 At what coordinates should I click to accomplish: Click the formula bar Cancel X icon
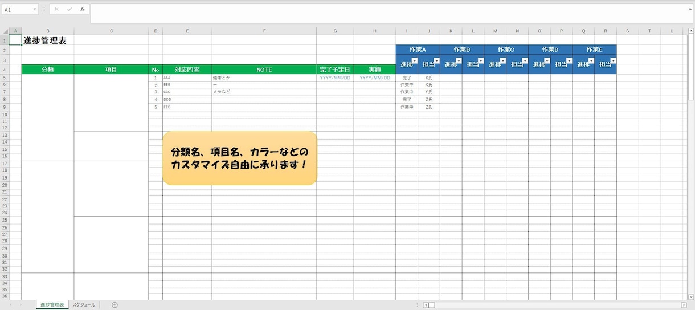(56, 10)
